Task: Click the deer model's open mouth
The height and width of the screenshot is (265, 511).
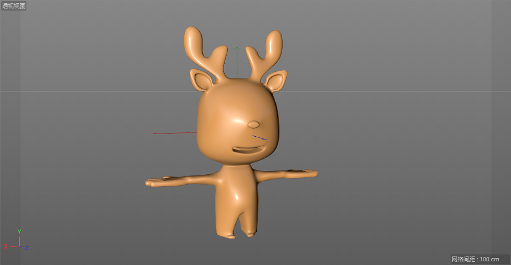Action: point(248,149)
